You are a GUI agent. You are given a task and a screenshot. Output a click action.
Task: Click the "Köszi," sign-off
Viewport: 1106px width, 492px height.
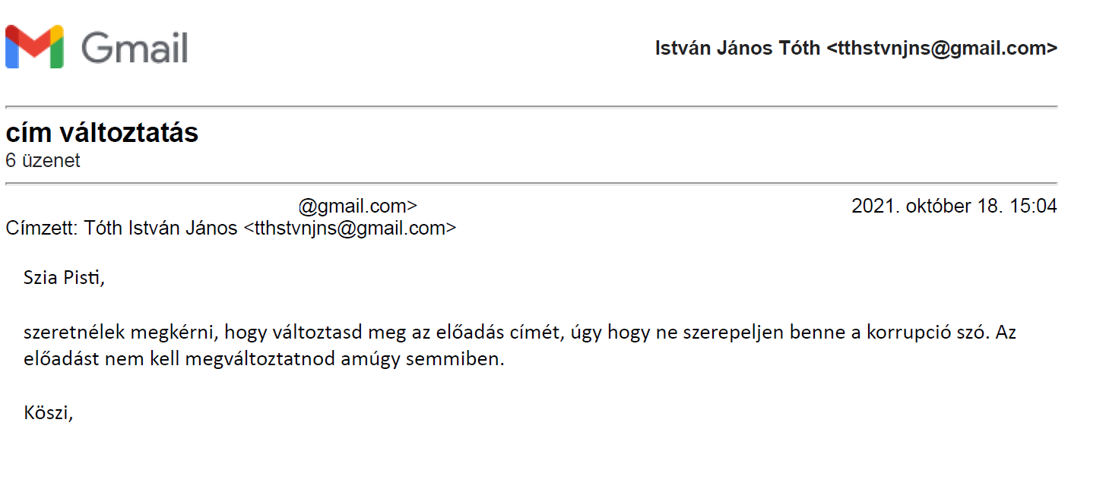[48, 413]
